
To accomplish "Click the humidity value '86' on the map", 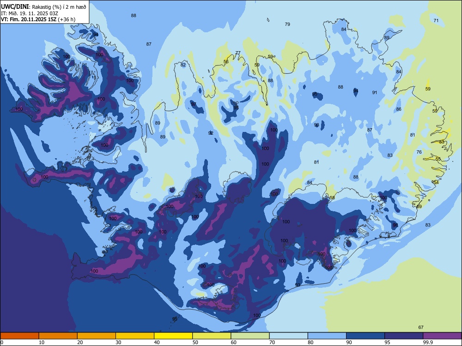I will click(399, 109).
